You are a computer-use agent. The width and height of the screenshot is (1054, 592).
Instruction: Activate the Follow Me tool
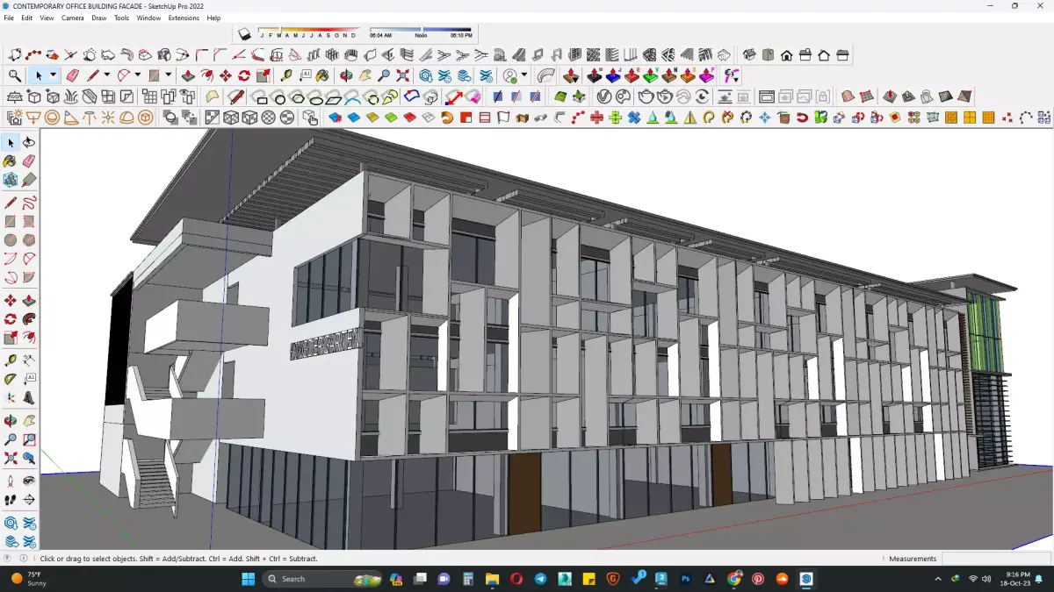coord(29,319)
